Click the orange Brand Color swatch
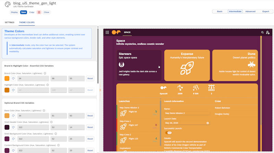Screen dimensions: 274x153 (x=7, y=79)
